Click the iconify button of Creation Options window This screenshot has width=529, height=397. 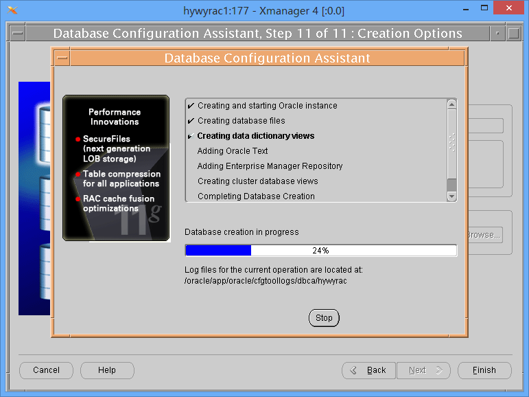click(x=497, y=34)
